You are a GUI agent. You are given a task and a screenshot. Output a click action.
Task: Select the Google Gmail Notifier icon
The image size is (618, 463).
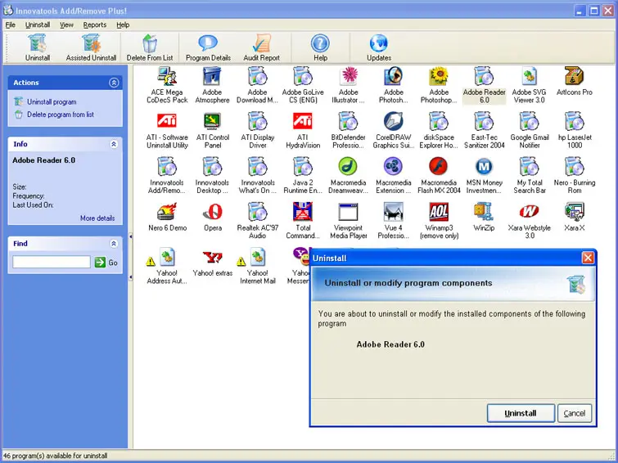coord(530,122)
